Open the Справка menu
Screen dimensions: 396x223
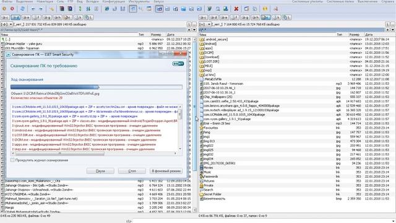click(387, 1)
